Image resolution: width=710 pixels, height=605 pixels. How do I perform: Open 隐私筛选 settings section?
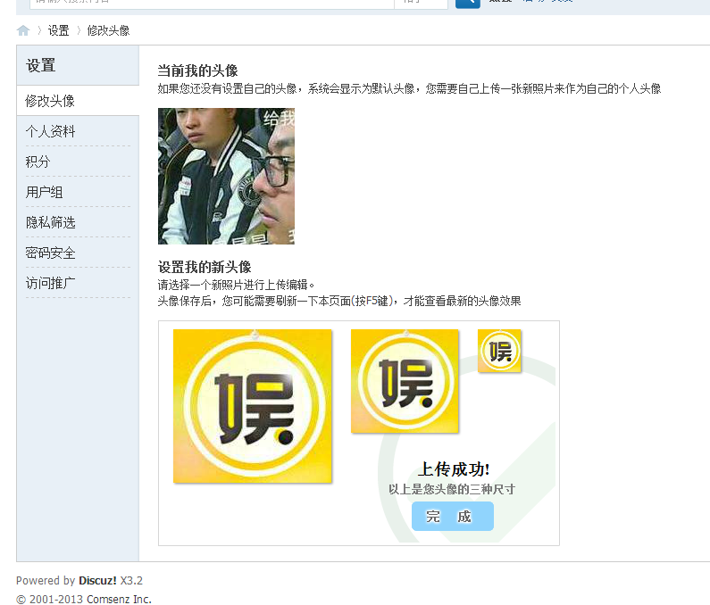(50, 222)
